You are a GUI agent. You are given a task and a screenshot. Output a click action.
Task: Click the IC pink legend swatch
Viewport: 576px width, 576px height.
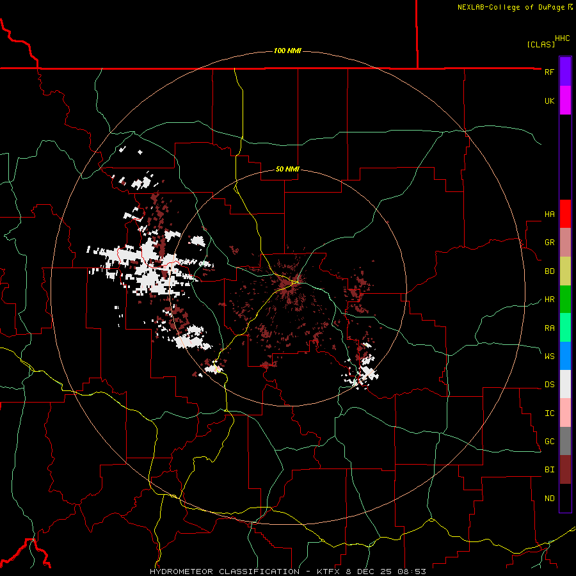coord(565,413)
